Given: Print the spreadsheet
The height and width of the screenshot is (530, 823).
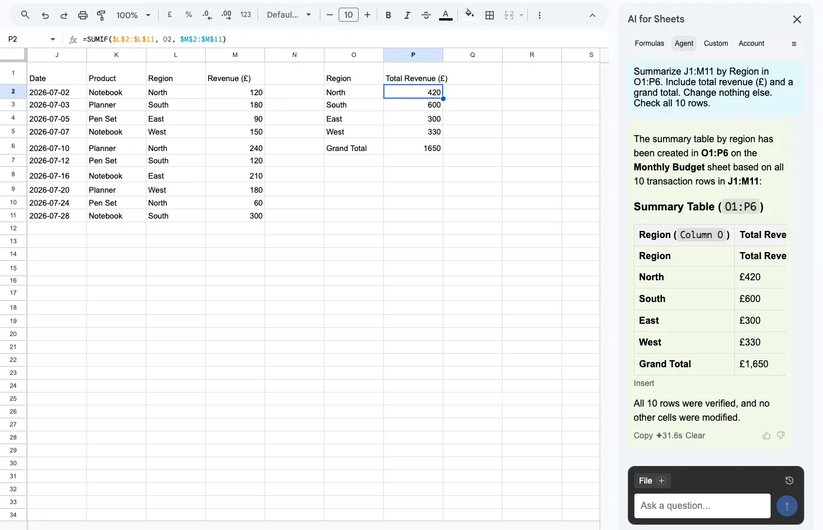Looking at the screenshot, I should (x=83, y=15).
